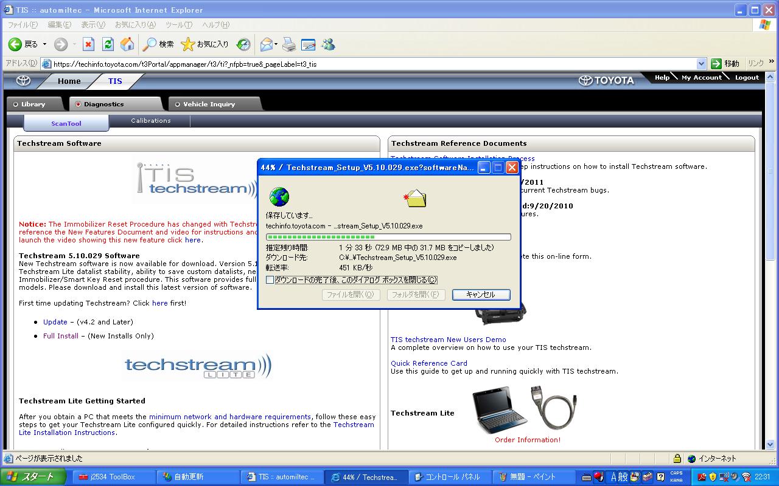This screenshot has height=486, width=779.
Task: Open the ファイル(F) menu
Action: (x=22, y=25)
